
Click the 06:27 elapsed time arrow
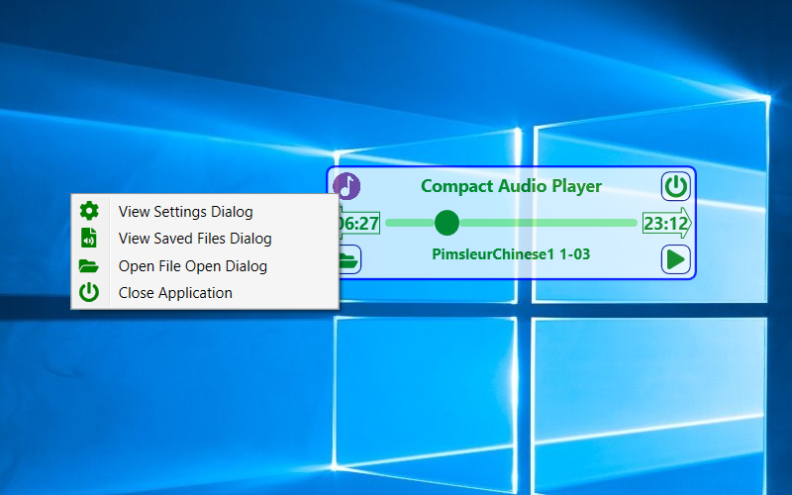click(359, 223)
